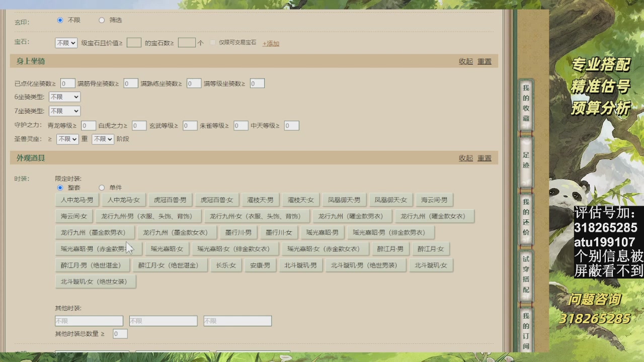The width and height of the screenshot is (644, 362).
Task: Click the 白虎之力≥ input field
Action: (139, 126)
